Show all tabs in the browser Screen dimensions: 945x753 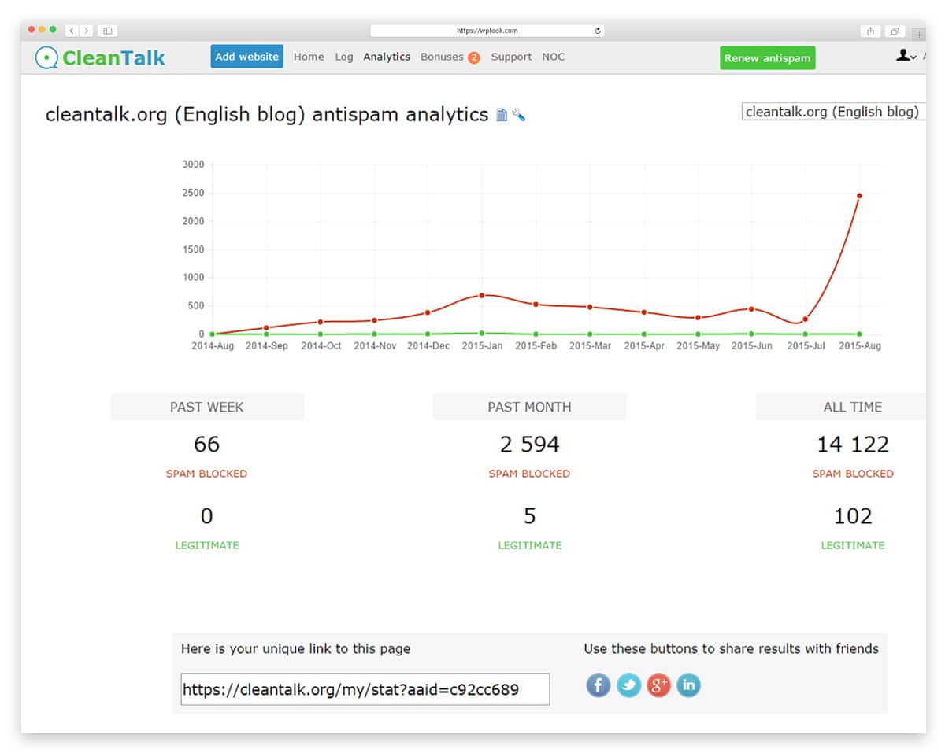[x=895, y=31]
